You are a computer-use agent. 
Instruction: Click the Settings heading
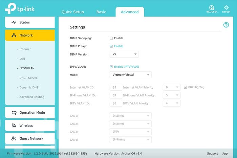[x=78, y=27]
